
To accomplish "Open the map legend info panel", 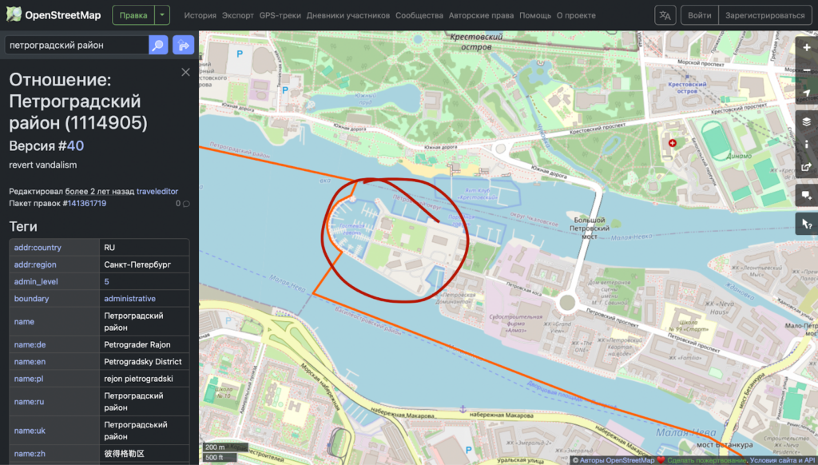I will tap(806, 145).
